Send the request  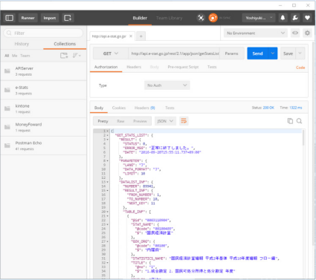click(257, 53)
